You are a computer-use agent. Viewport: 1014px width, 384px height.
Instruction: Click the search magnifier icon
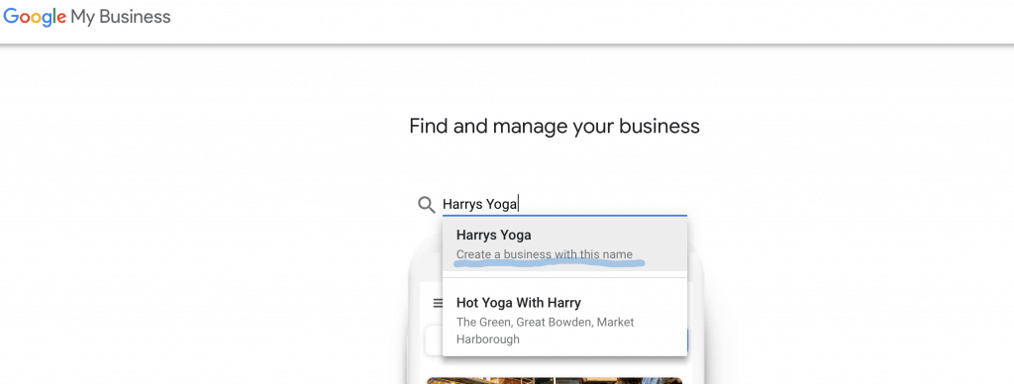point(426,205)
